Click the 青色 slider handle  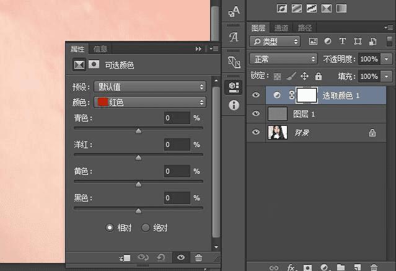pyautogui.click(x=138, y=131)
